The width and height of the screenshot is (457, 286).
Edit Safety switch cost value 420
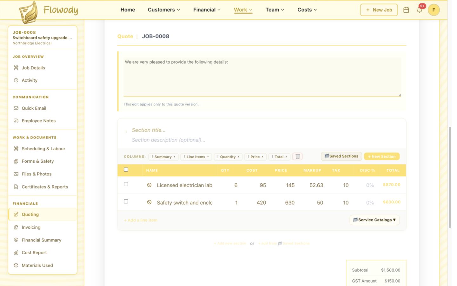[261, 203]
